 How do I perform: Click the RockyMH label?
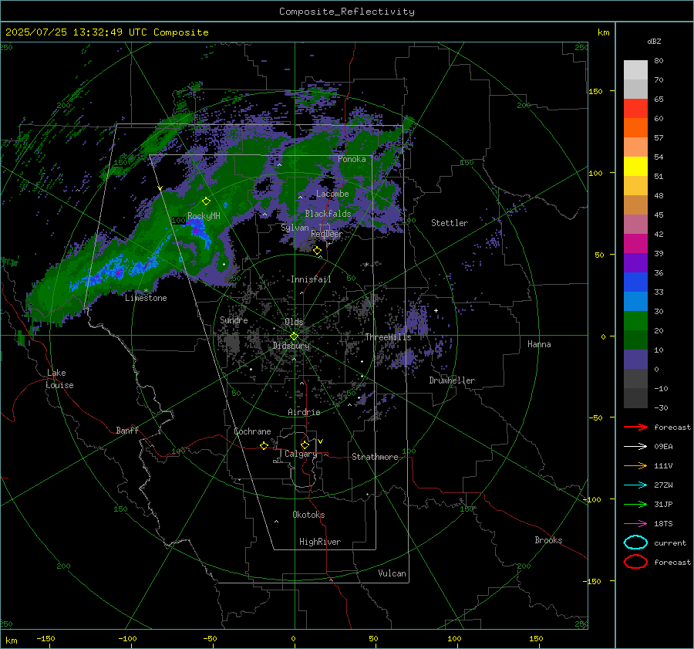coord(204,216)
